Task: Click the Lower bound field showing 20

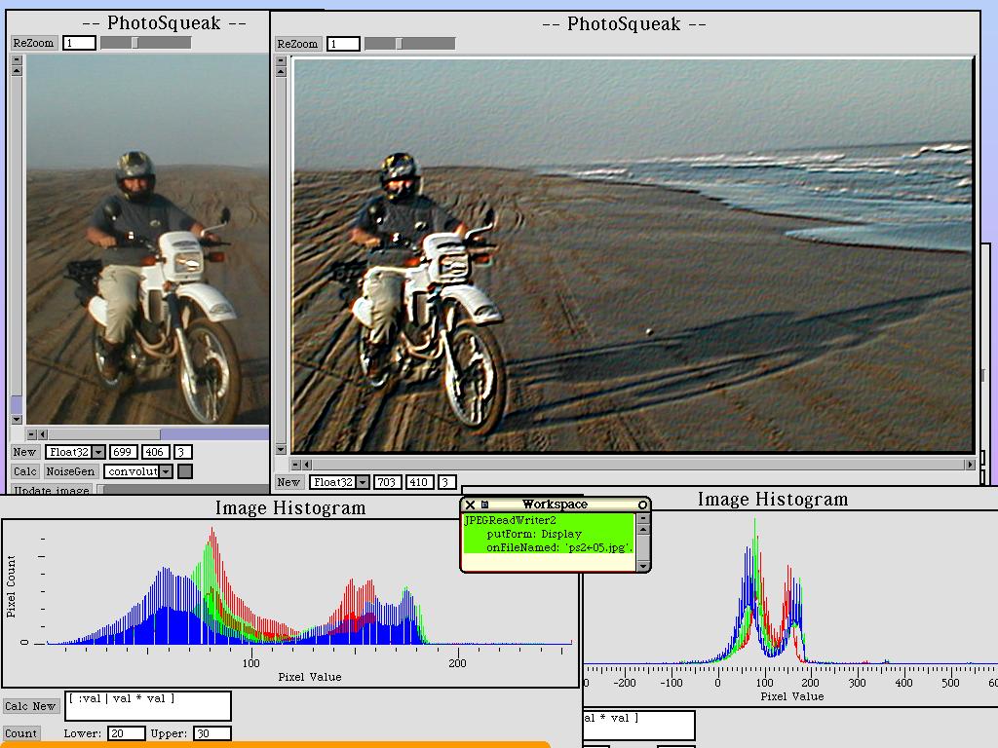Action: [126, 733]
